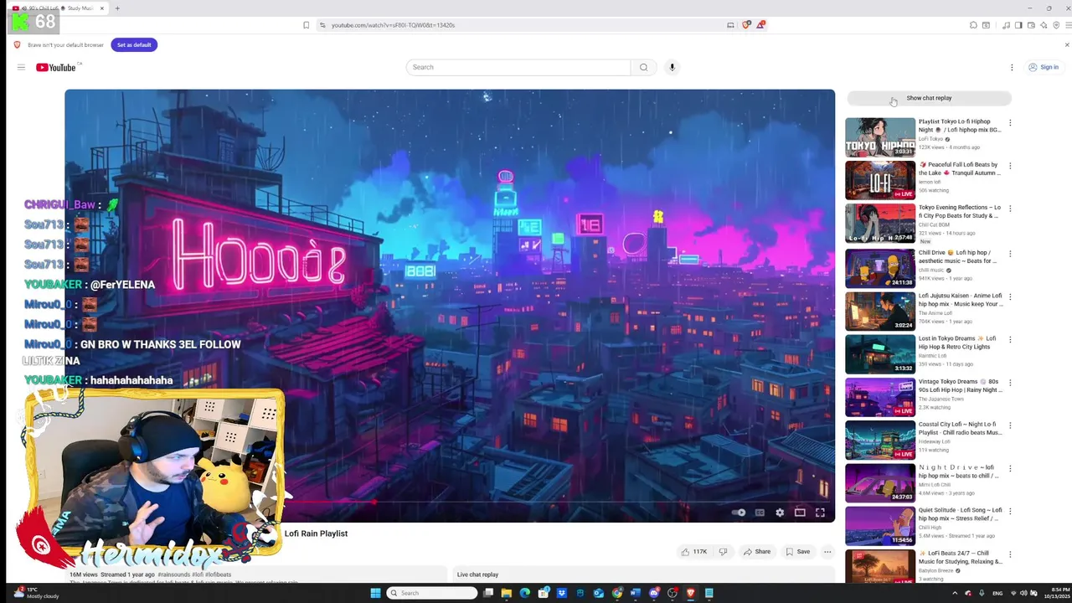This screenshot has height=603, width=1072.
Task: Open browser extensions puzzle icon
Action: 973,25
